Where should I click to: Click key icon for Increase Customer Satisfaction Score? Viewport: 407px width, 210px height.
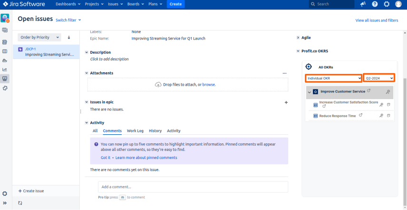pyautogui.click(x=381, y=105)
